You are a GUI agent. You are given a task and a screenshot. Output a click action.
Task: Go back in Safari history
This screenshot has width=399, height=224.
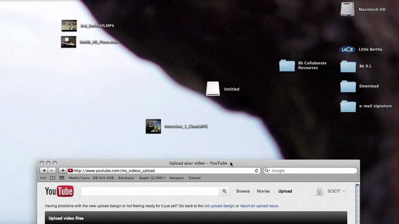pos(44,170)
